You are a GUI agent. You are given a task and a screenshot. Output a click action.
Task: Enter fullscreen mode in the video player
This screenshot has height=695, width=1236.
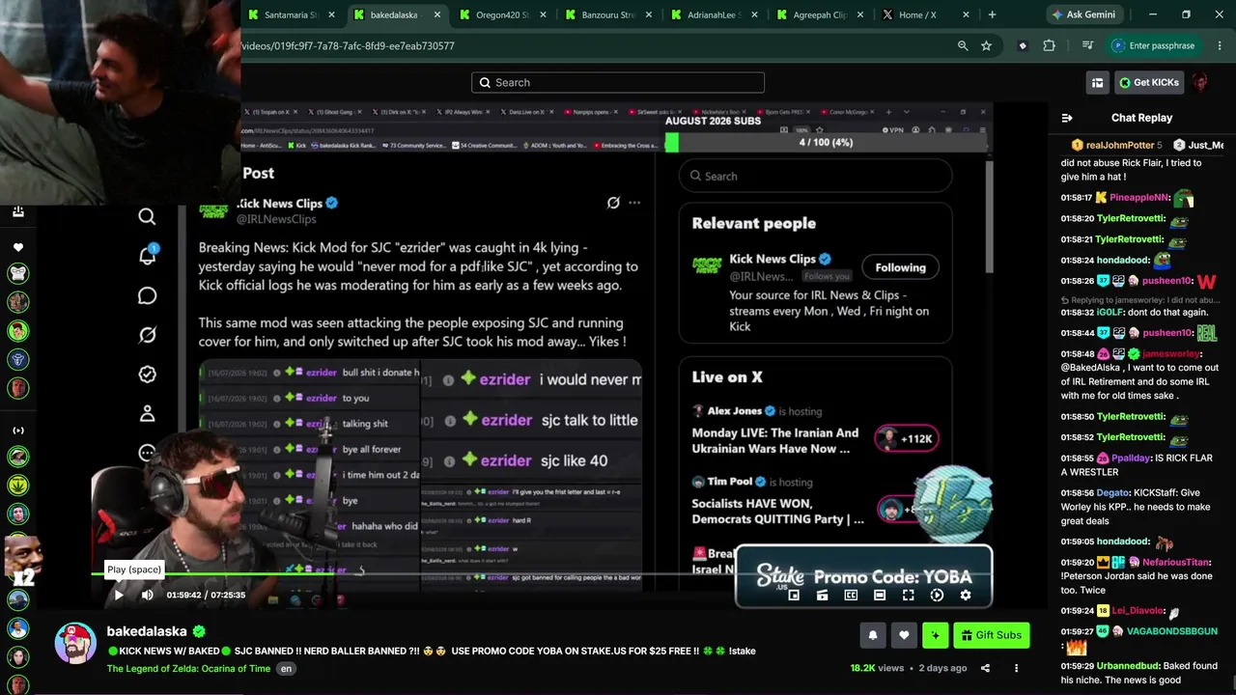click(x=908, y=595)
